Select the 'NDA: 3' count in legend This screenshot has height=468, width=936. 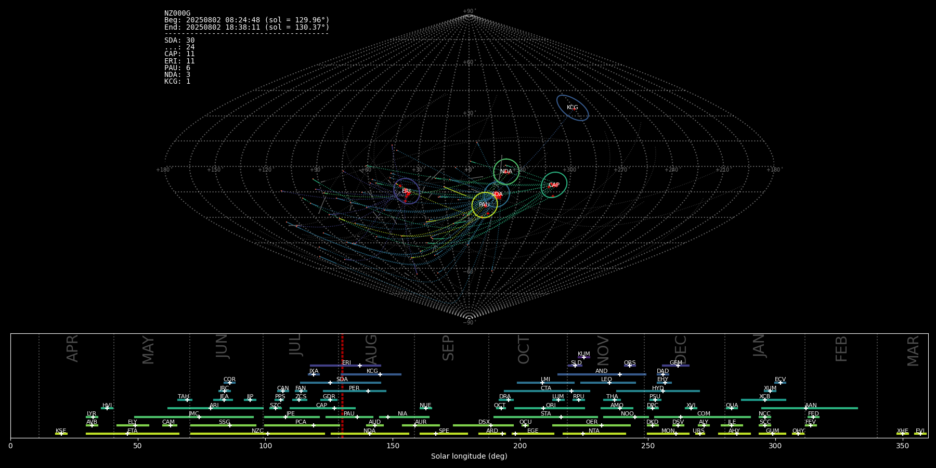(x=177, y=74)
